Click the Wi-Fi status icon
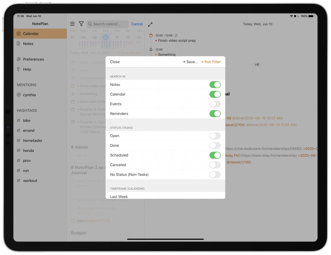The height and width of the screenshot is (255, 331). pyautogui.click(x=291, y=16)
